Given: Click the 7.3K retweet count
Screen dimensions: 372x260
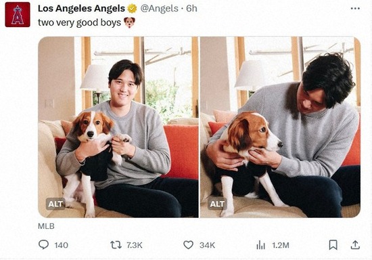Looking at the screenshot, I should point(135,245).
